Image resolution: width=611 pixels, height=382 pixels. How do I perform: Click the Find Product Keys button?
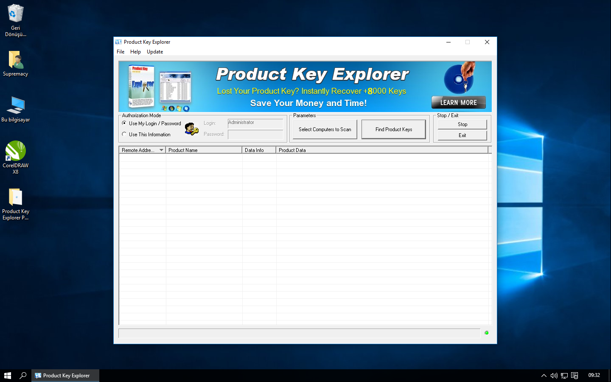click(394, 129)
